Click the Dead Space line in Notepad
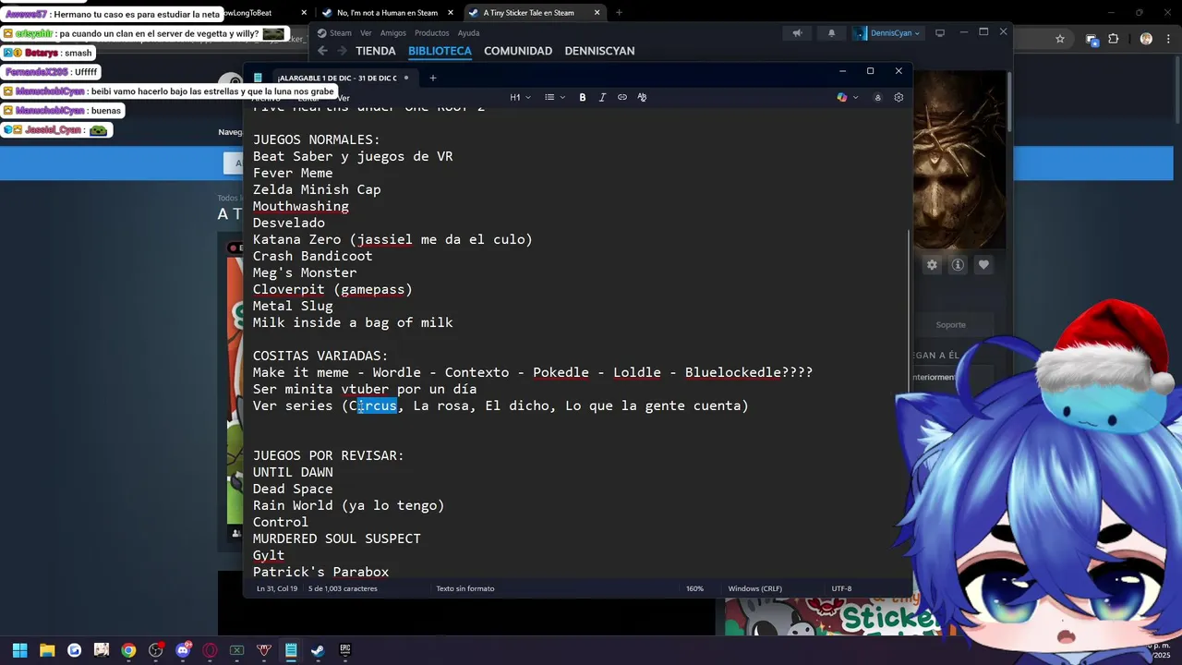 pyautogui.click(x=293, y=489)
